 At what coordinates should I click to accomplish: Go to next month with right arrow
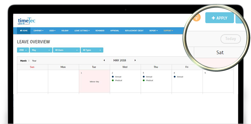coord(135,60)
